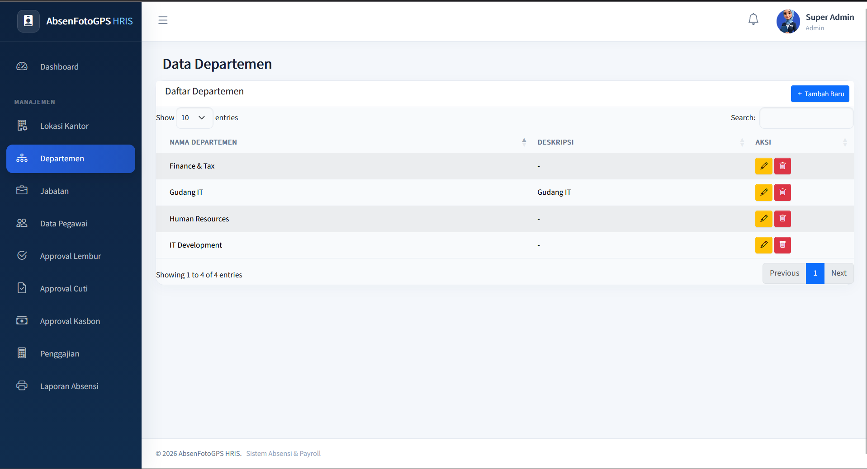Open Approval Kasbon page
Viewport: 867px width, 469px height.
(71, 321)
